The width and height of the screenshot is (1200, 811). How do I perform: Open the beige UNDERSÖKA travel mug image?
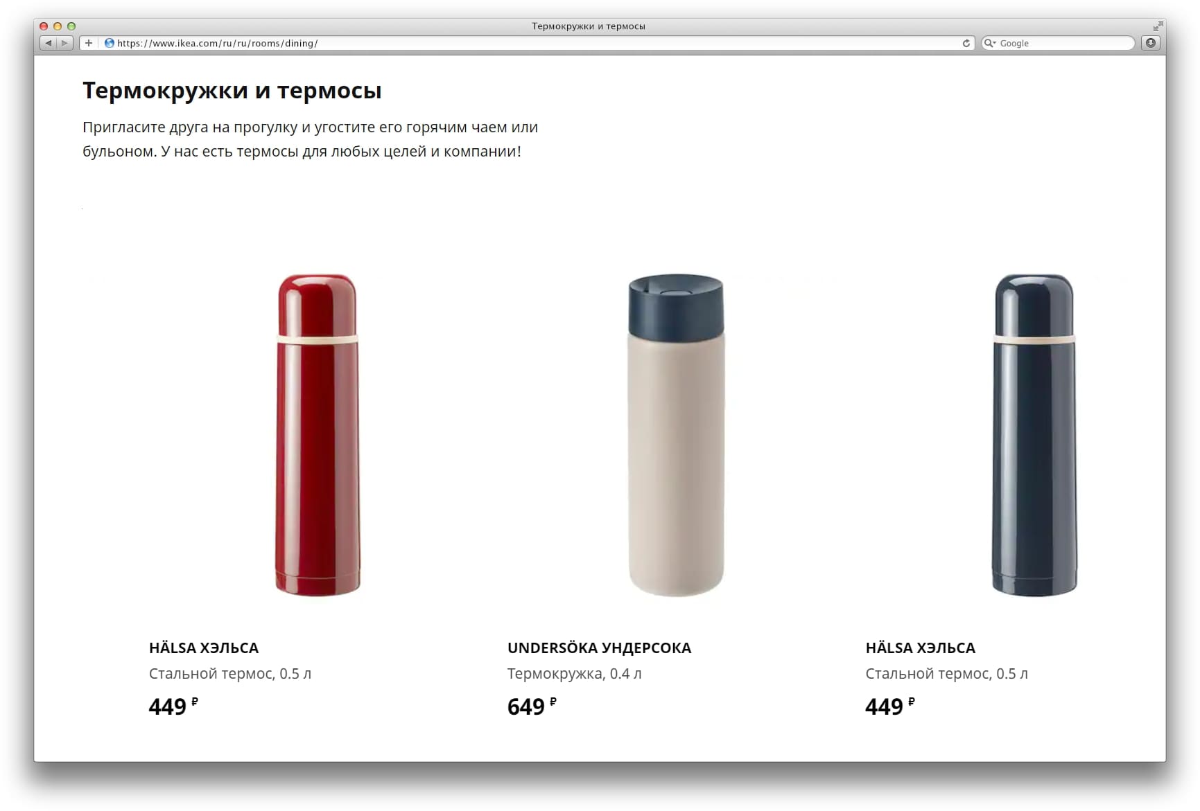(x=676, y=435)
